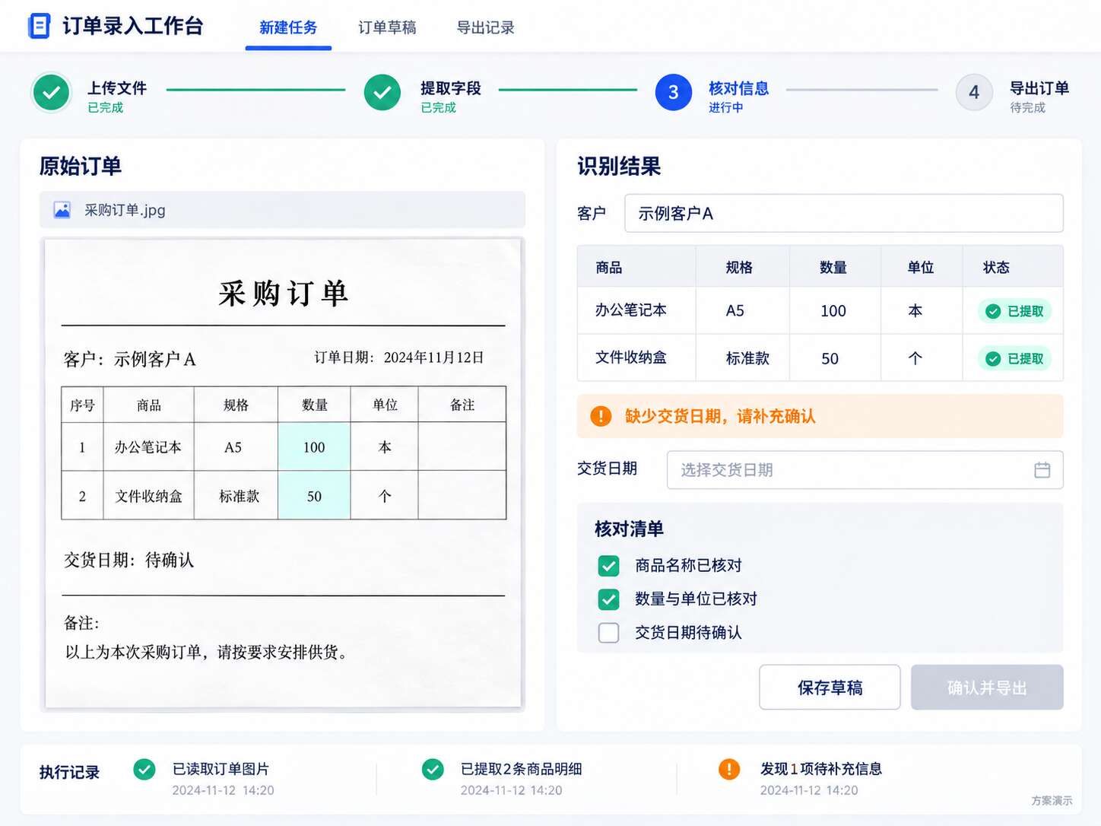Click the 已提取 status badge for 办公笔记本
This screenshot has width=1101, height=826.
(x=1014, y=311)
